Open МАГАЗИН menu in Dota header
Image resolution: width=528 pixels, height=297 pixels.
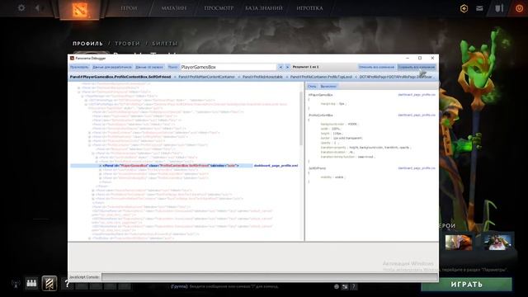click(174, 8)
